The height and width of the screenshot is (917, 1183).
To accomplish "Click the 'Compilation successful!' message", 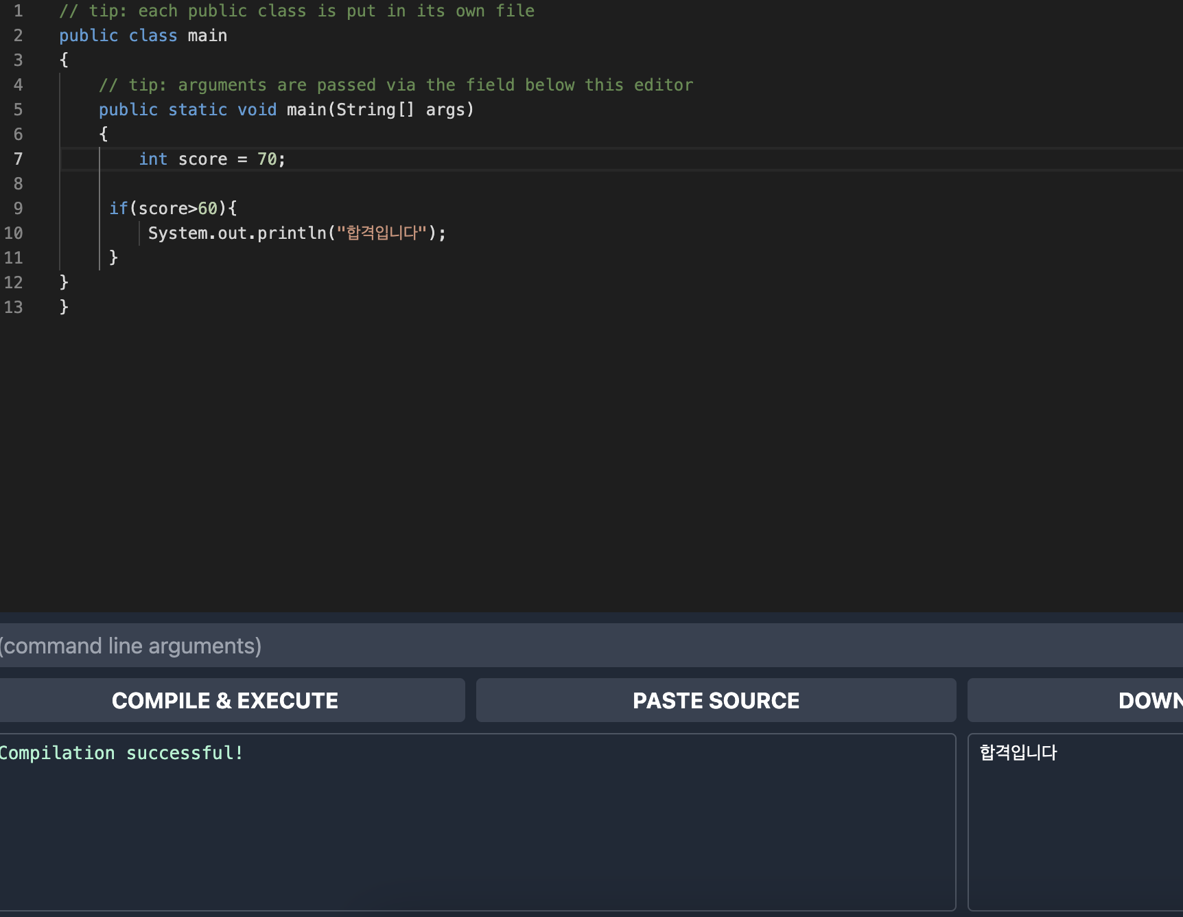I will pos(121,753).
